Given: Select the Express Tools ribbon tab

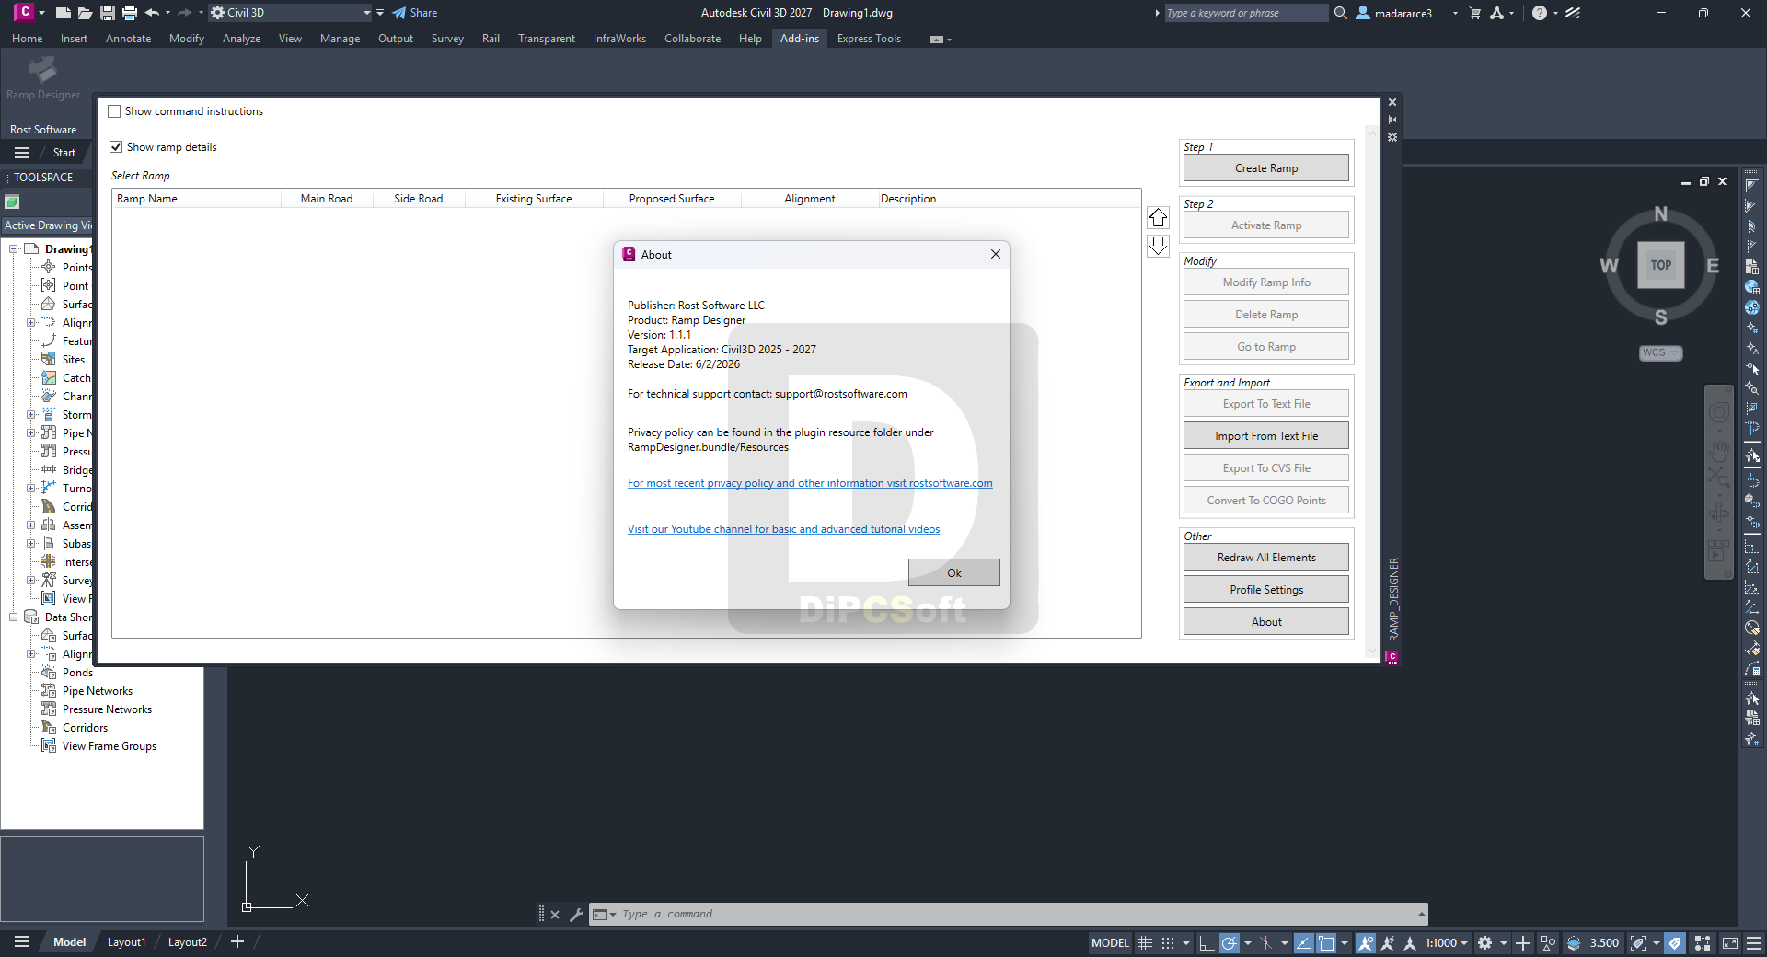Looking at the screenshot, I should [x=869, y=39].
